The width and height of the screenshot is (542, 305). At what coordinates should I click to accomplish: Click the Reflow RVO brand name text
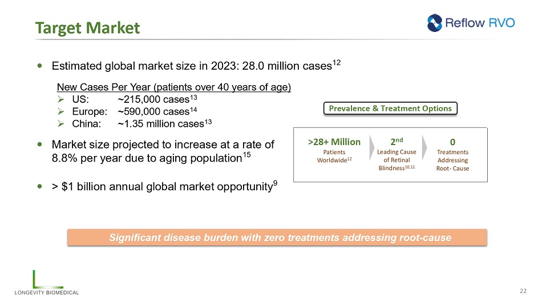click(x=480, y=23)
